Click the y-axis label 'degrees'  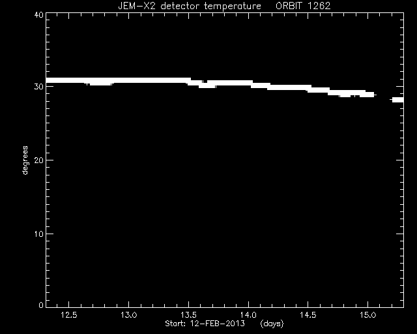(x=25, y=160)
